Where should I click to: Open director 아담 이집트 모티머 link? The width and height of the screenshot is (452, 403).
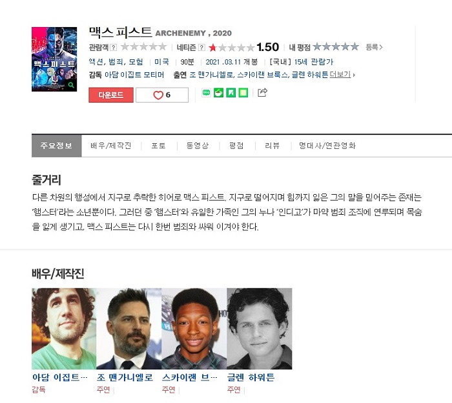tap(134, 75)
